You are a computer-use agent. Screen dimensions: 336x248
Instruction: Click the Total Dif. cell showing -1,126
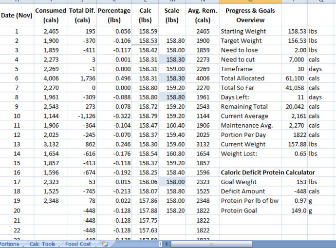82,116
